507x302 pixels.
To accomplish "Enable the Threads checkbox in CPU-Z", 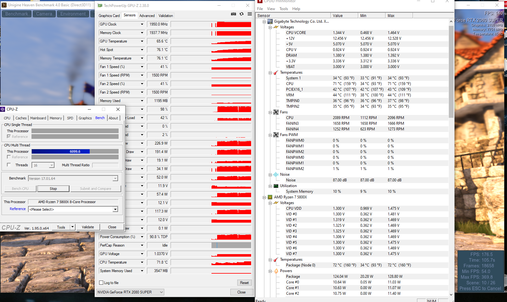I will 9,165.
